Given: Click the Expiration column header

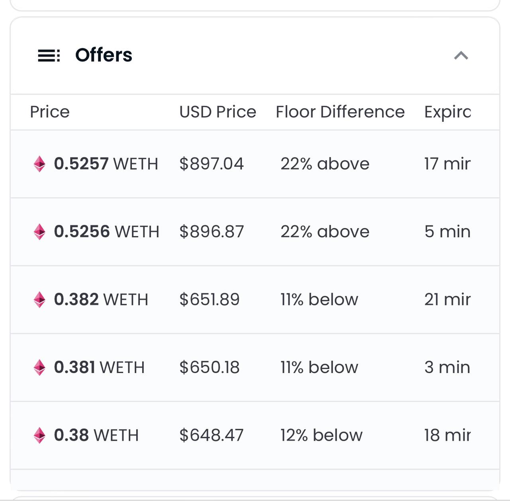Looking at the screenshot, I should (x=447, y=112).
